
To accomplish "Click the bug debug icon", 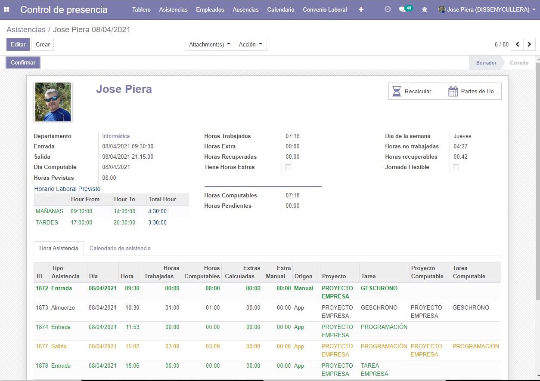I will (425, 9).
